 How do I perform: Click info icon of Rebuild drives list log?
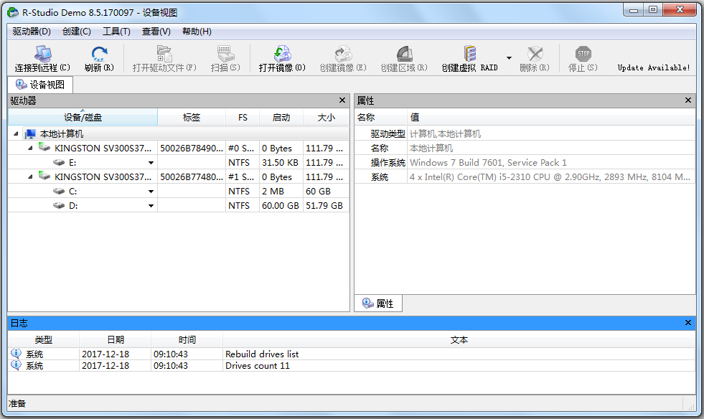[16, 354]
